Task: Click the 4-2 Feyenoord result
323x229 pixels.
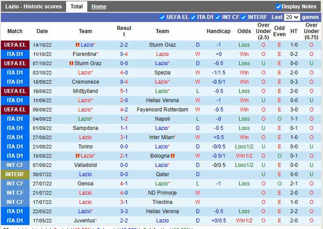Action: pyautogui.click(x=124, y=110)
